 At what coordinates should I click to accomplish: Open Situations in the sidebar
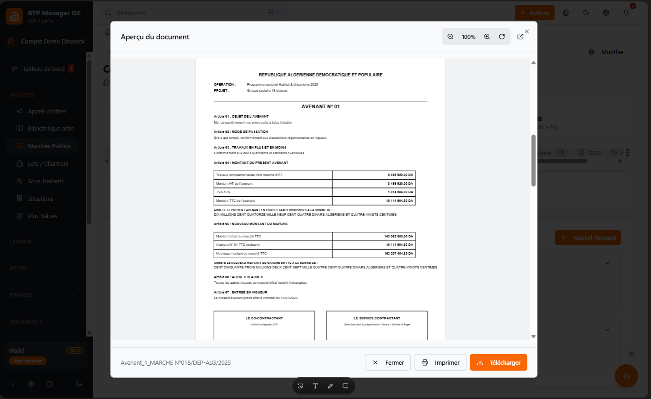click(x=43, y=199)
